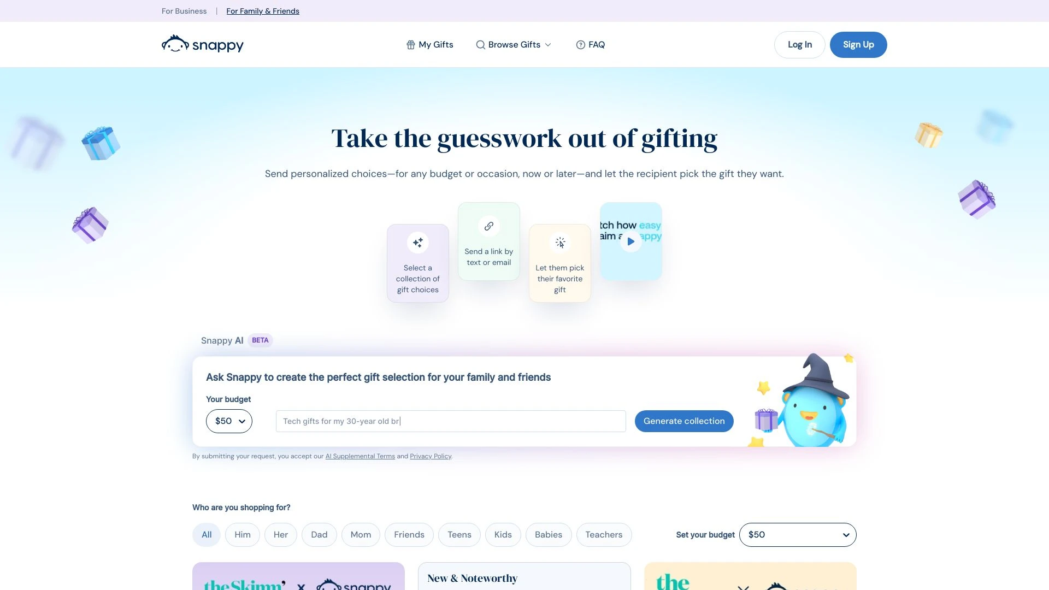The image size is (1049, 590).
Task: Expand the Set your budget dropdown
Action: tap(798, 534)
